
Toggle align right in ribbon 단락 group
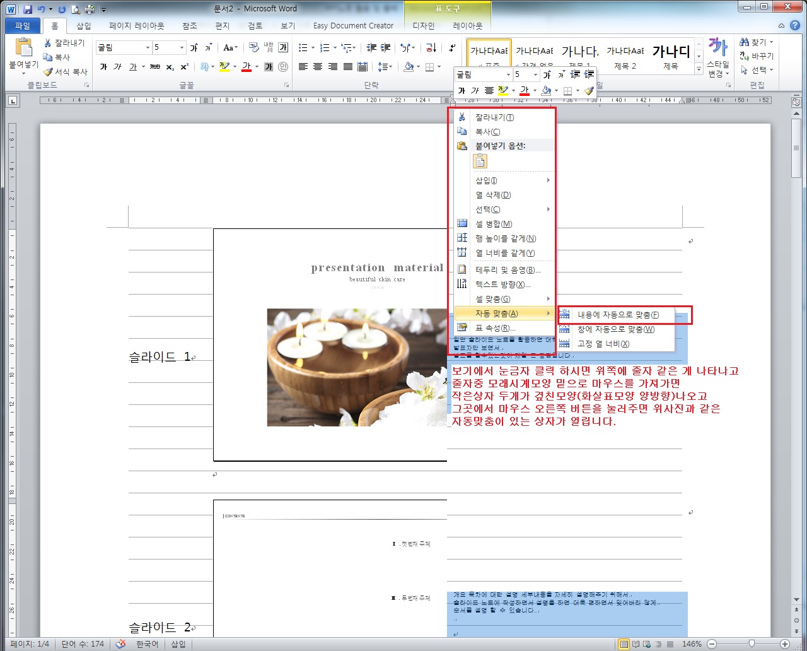coord(333,66)
